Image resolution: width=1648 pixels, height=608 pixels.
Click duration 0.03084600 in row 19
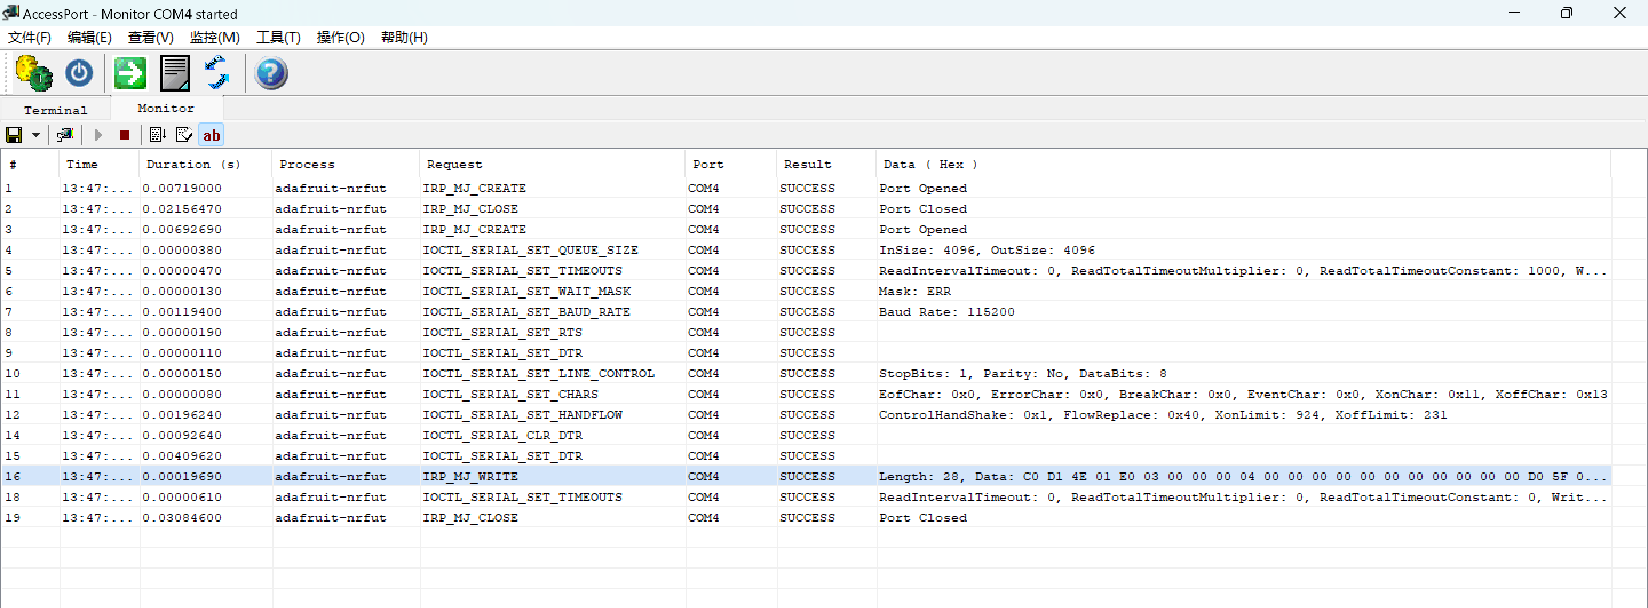(183, 518)
